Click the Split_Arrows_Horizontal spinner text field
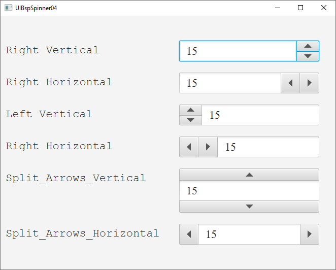 pos(249,234)
